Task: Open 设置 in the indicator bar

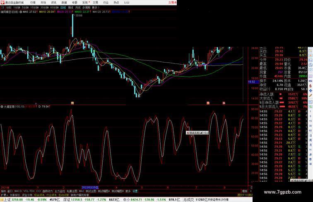Action: (135, 191)
